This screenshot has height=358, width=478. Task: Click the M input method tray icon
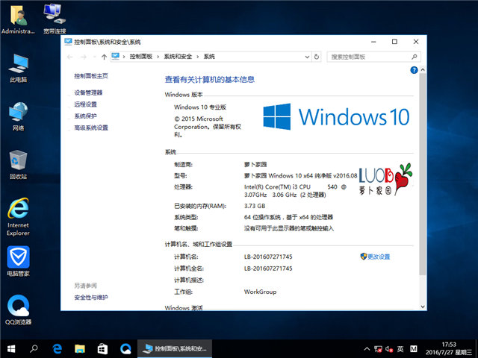pos(413,349)
